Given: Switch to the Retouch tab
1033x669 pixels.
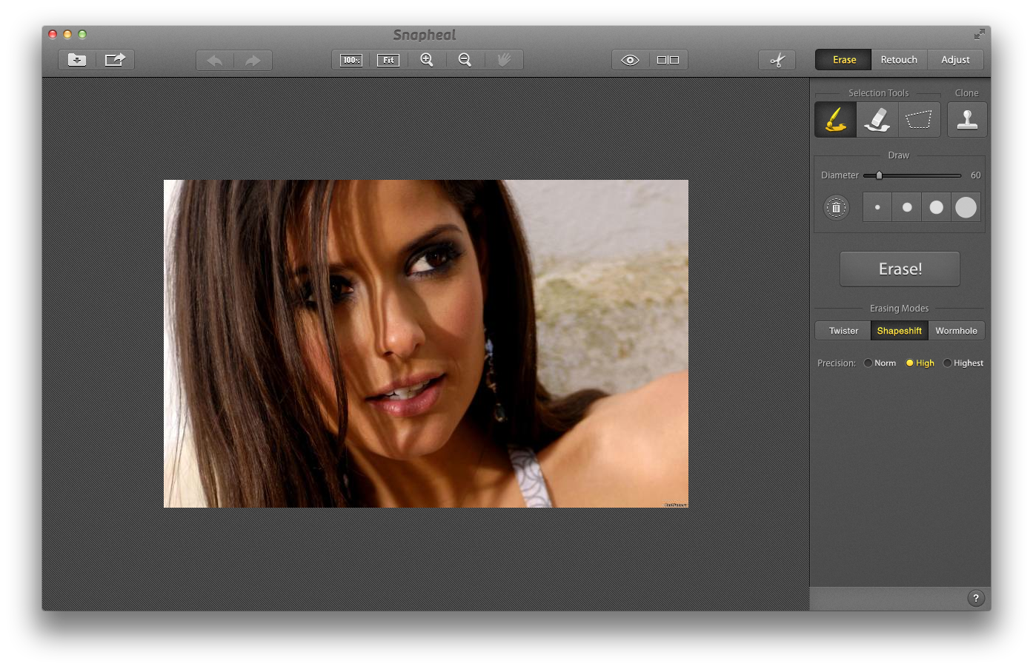Looking at the screenshot, I should (899, 60).
